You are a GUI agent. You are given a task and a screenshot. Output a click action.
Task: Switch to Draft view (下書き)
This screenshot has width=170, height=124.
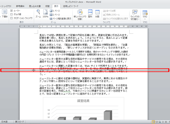(x=5, y=14)
